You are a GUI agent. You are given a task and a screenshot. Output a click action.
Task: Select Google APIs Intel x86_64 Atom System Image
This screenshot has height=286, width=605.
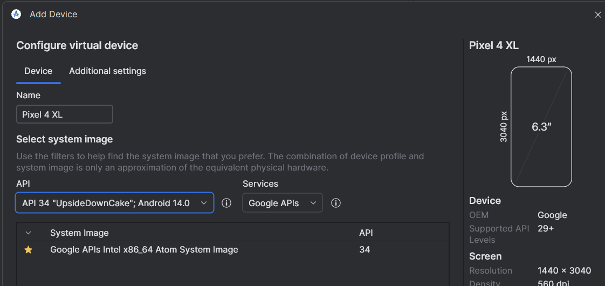(144, 250)
